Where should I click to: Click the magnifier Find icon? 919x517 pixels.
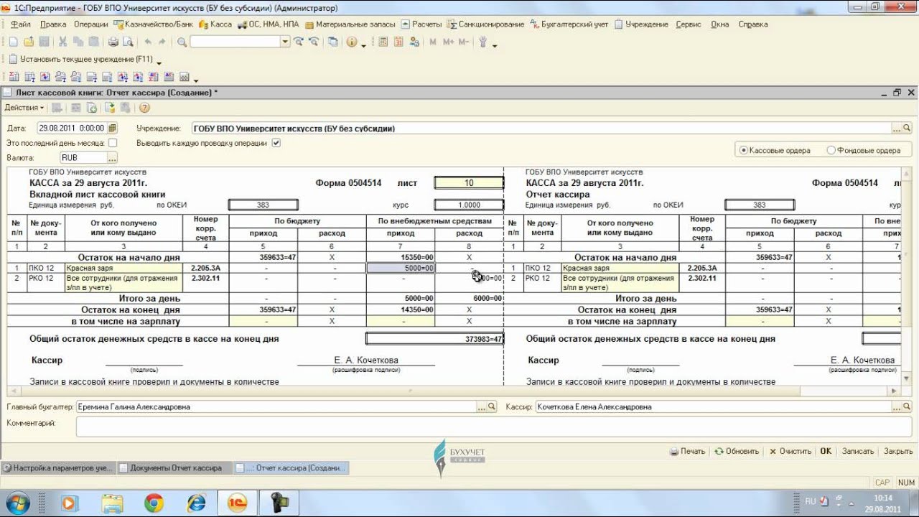pyautogui.click(x=182, y=42)
